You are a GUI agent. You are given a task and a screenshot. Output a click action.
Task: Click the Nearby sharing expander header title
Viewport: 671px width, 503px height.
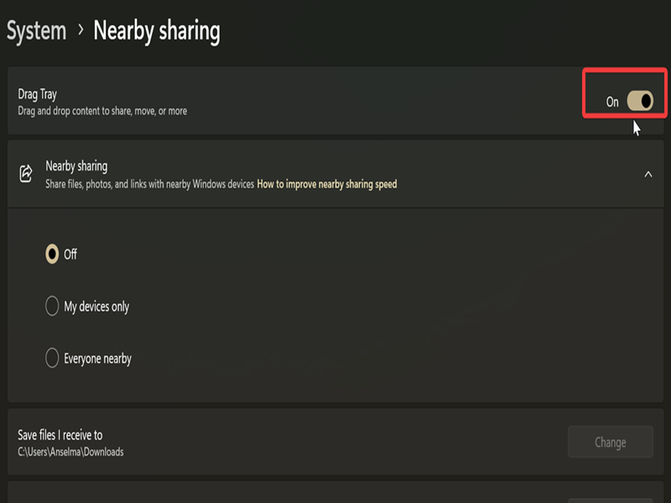[x=76, y=166]
